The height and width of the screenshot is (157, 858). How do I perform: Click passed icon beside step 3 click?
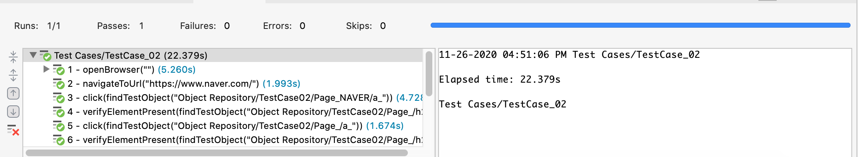[x=59, y=98]
